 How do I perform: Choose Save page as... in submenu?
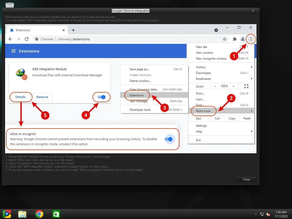(154, 69)
